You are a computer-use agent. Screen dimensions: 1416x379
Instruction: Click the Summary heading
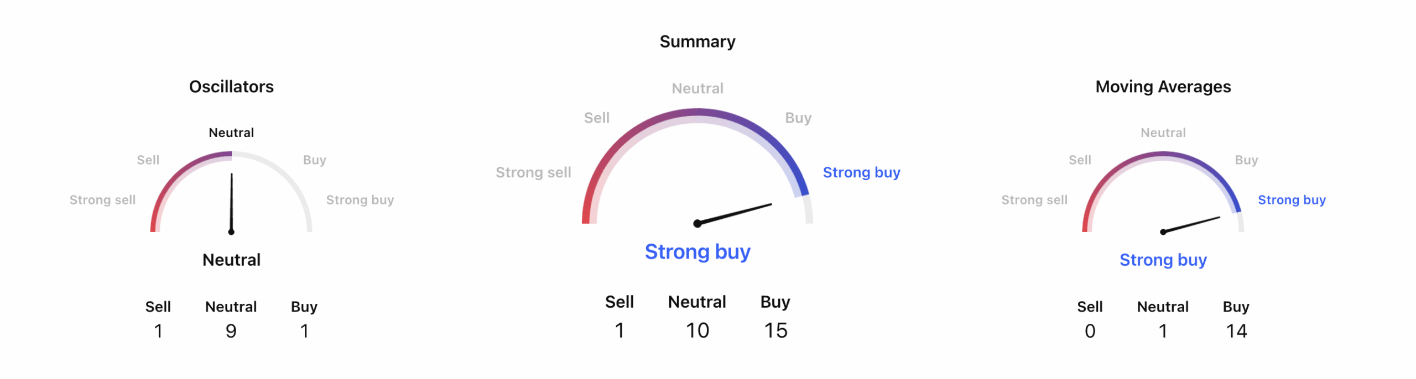point(697,41)
